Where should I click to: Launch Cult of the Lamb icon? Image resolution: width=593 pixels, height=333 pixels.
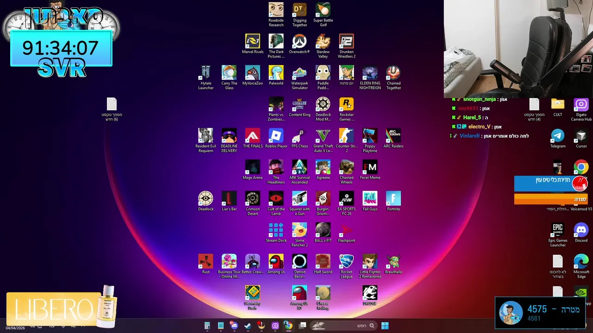(x=276, y=203)
